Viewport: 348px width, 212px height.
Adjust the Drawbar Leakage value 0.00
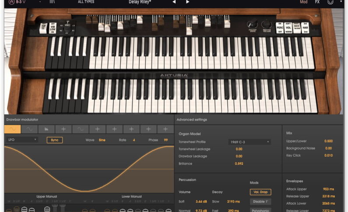click(x=239, y=156)
